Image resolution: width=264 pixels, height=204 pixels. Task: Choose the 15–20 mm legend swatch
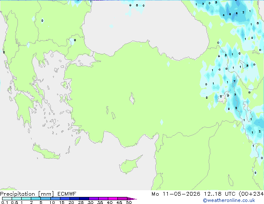point(65,199)
